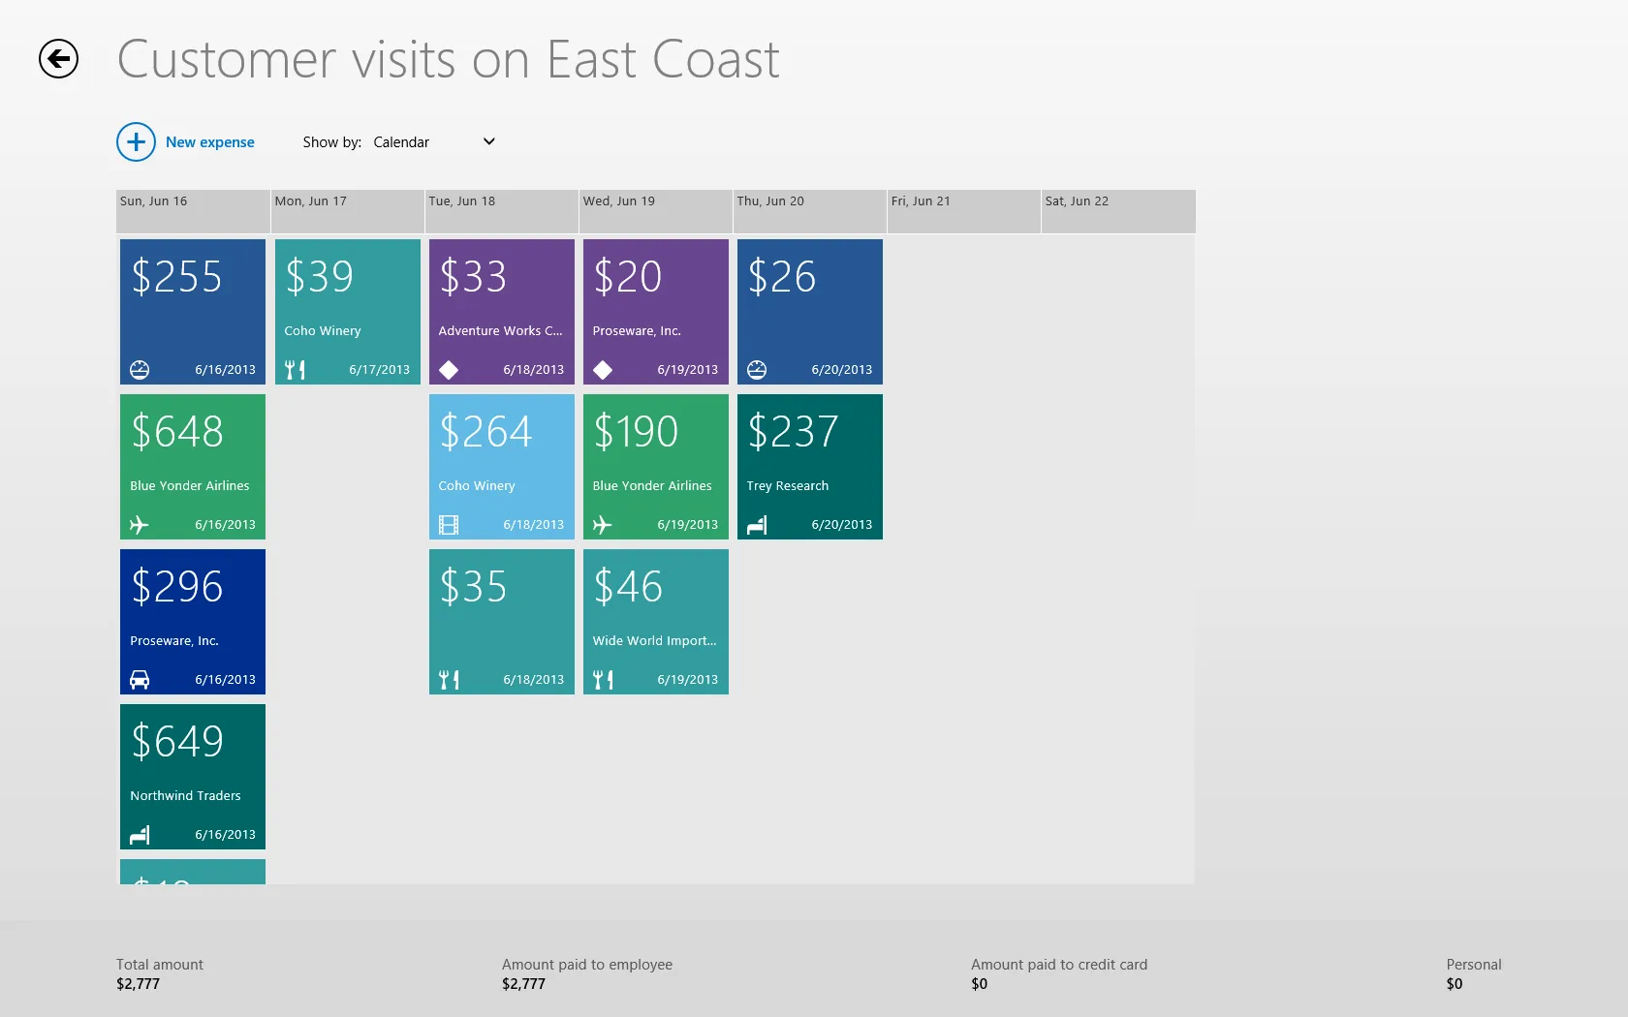
Task: Select the Tue, Jun 18 column header
Action: [x=501, y=211]
